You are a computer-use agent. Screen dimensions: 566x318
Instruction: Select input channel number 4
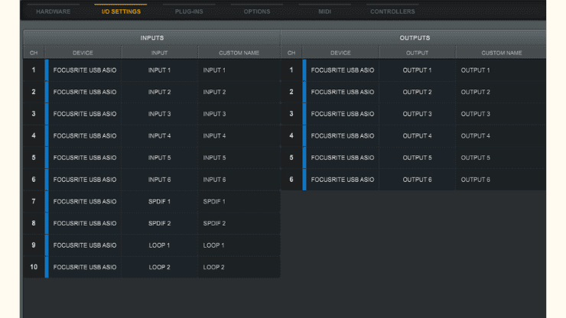coord(34,136)
